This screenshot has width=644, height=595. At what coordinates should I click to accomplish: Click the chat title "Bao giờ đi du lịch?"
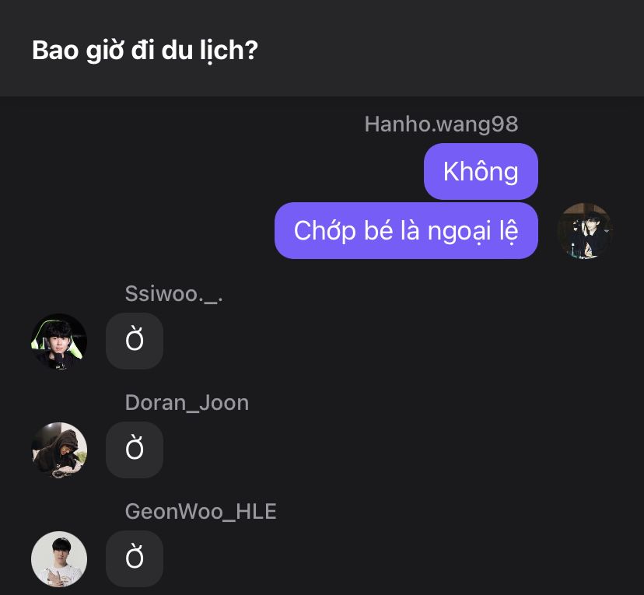coord(145,51)
